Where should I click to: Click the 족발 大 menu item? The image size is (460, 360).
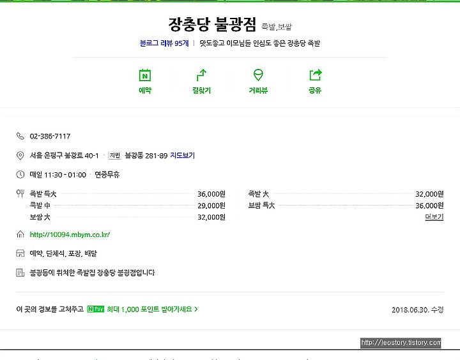tap(259, 194)
